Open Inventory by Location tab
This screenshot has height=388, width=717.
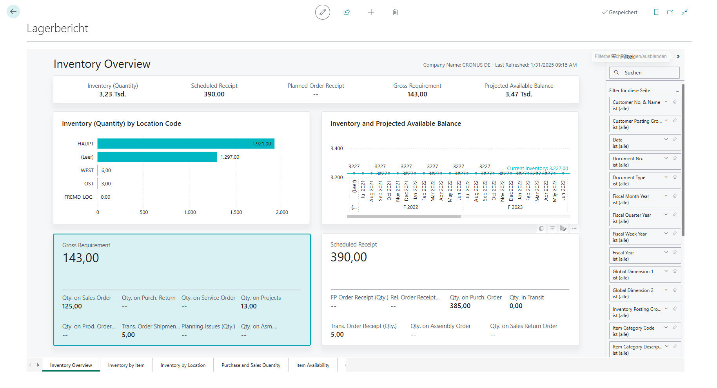(183, 365)
